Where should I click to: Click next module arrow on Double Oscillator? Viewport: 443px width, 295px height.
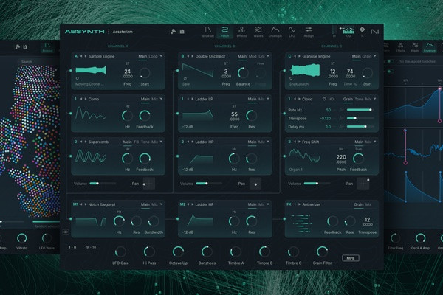point(193,56)
